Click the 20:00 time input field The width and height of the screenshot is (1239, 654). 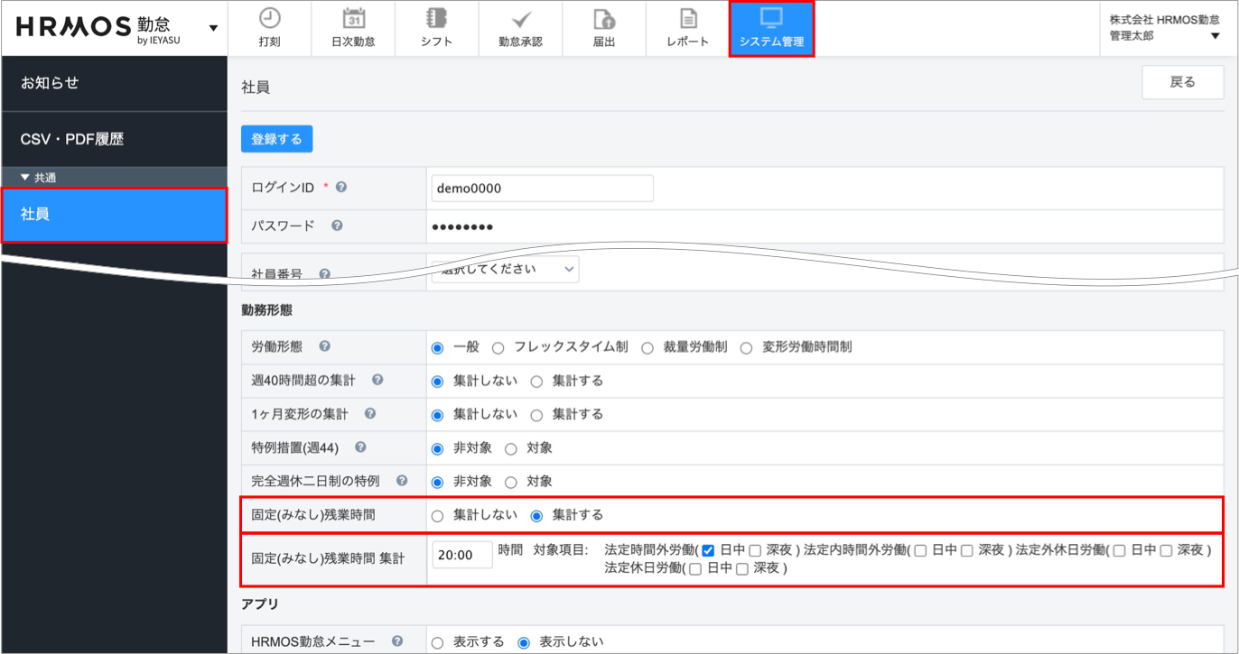pyautogui.click(x=461, y=555)
